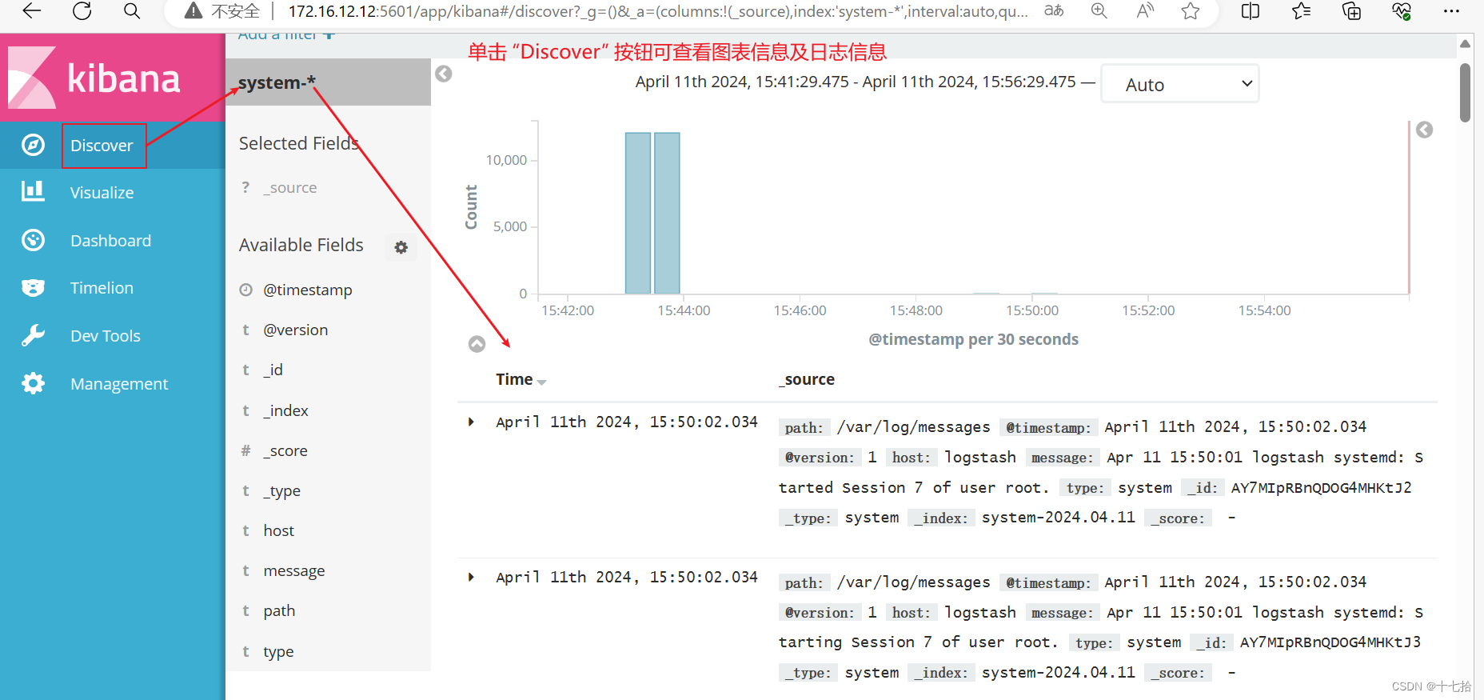
Task: Click the _score available field
Action: tap(285, 450)
